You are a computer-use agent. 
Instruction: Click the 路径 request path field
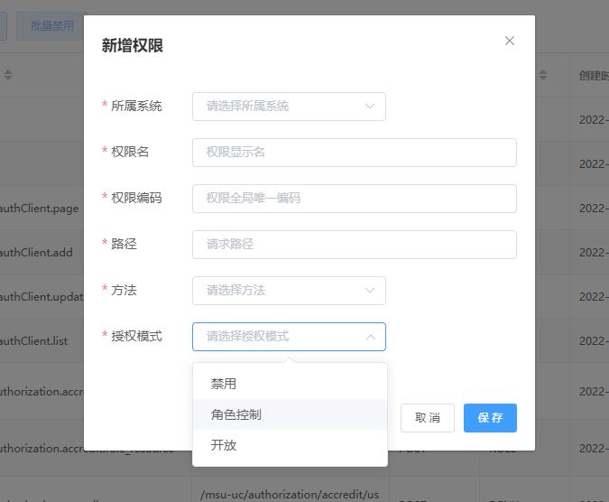[x=354, y=245]
